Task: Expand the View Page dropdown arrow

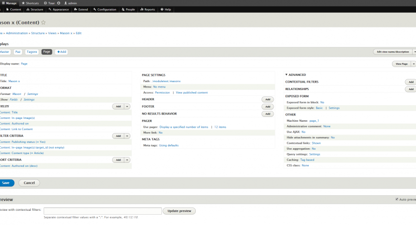Action: tap(414, 64)
